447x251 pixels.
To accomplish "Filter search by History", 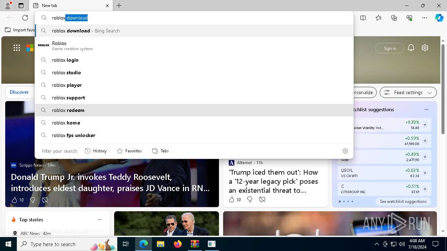I will click(x=96, y=151).
